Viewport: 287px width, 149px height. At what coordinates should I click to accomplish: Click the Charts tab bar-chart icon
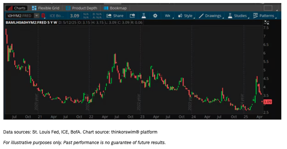coord(10,8)
